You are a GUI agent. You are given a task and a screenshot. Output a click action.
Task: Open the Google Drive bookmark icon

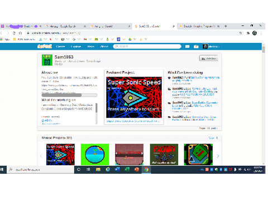[130, 39]
